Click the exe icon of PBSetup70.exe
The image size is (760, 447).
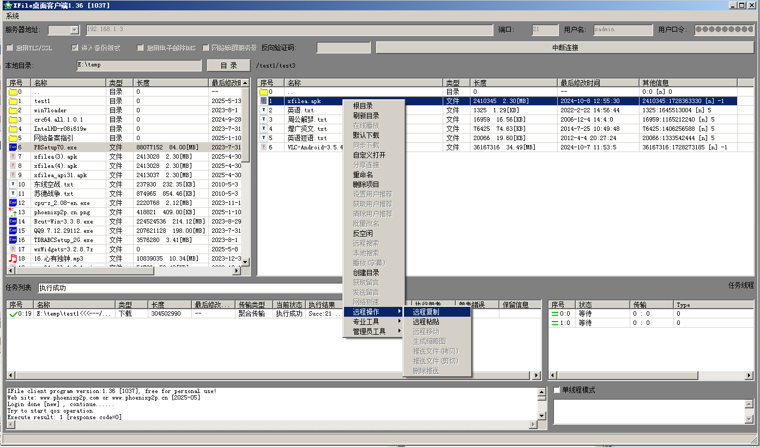coord(13,147)
